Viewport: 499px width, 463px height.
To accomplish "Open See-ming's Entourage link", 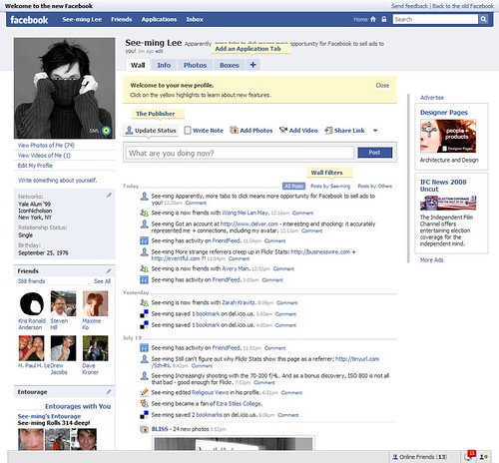I will click(49, 416).
